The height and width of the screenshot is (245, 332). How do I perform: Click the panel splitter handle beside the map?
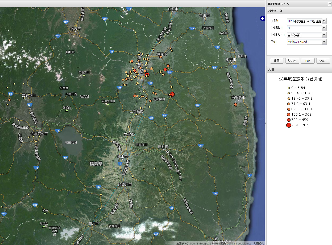(x=265, y=123)
